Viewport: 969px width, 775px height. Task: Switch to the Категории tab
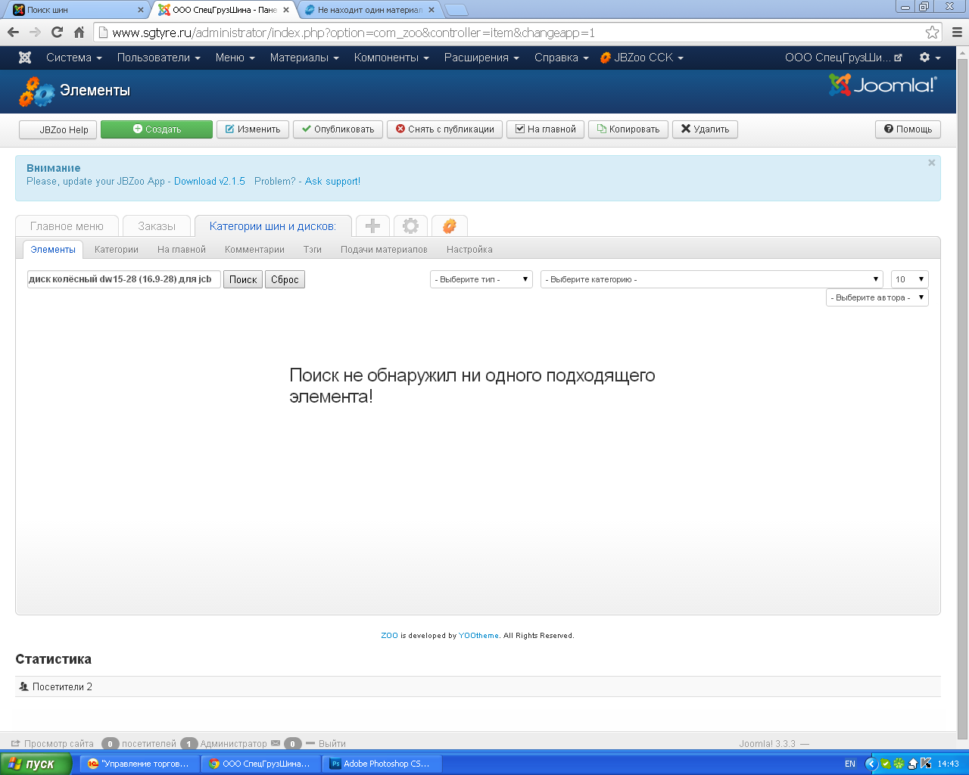point(116,249)
